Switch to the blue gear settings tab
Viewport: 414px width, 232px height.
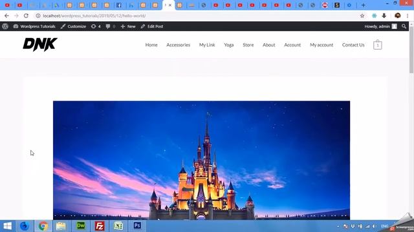tap(349, 5)
